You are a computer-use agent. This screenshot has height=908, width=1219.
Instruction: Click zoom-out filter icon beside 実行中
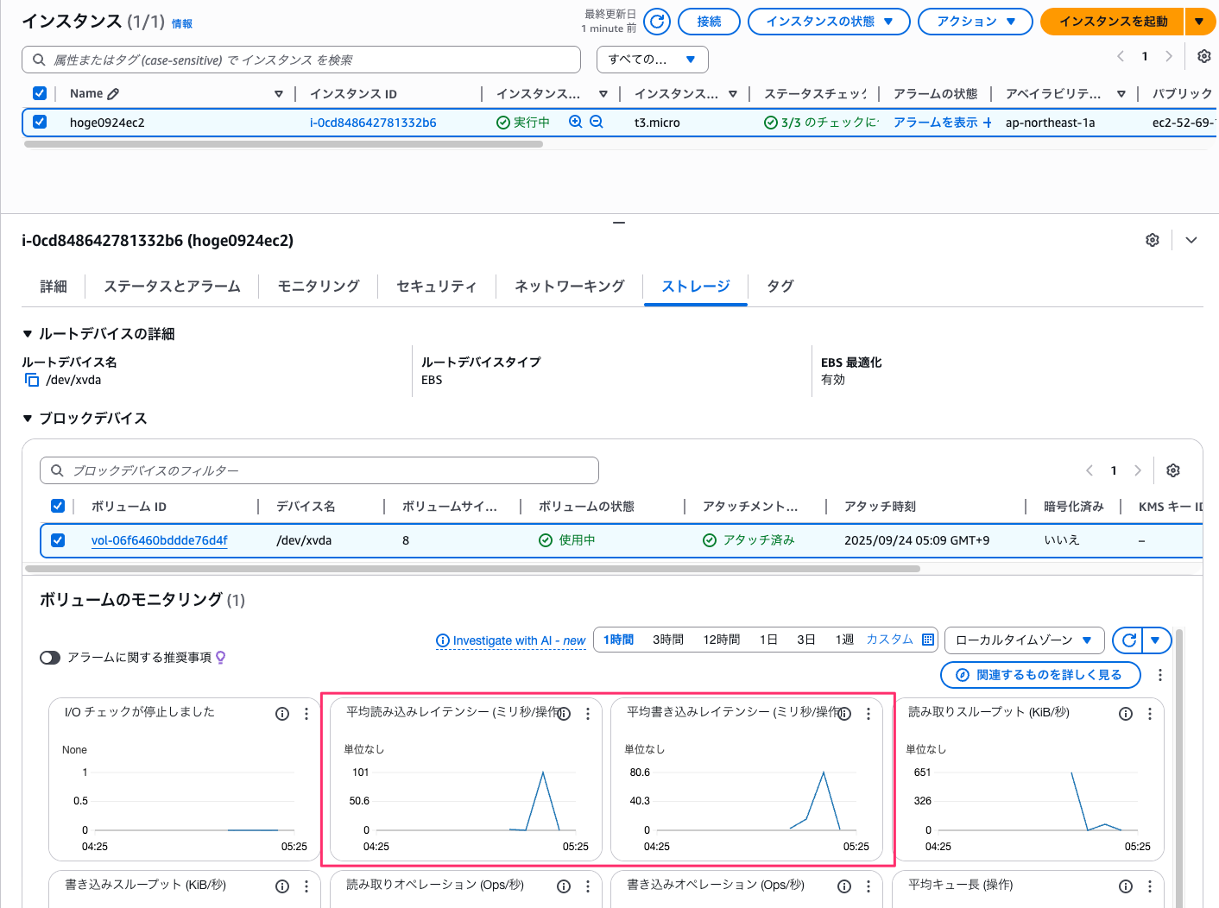(x=597, y=122)
